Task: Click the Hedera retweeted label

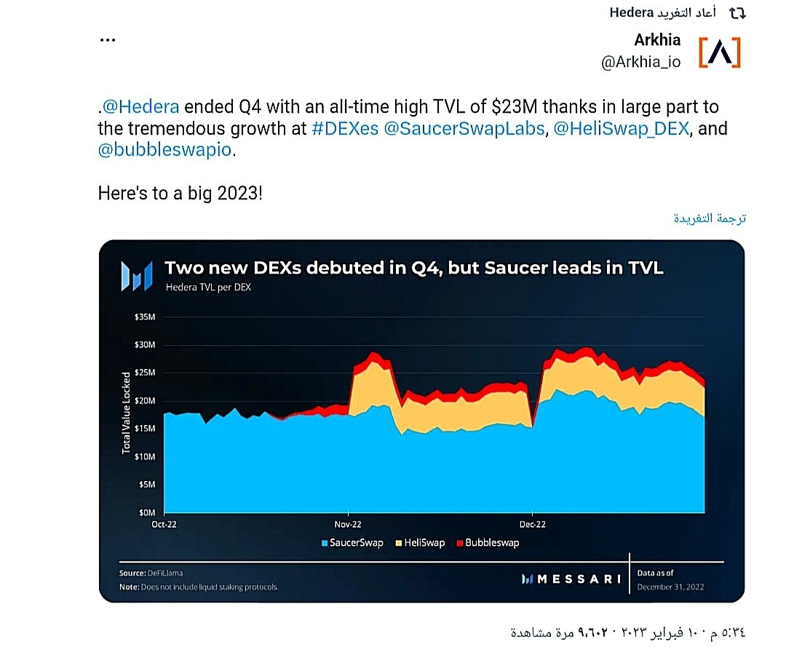Action: 663,12
